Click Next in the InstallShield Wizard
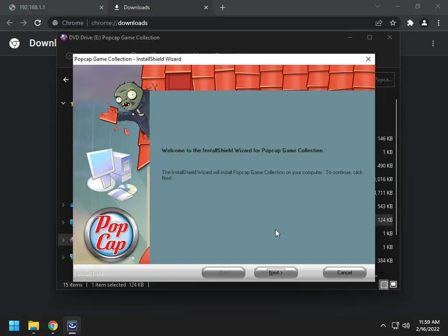 276,273
